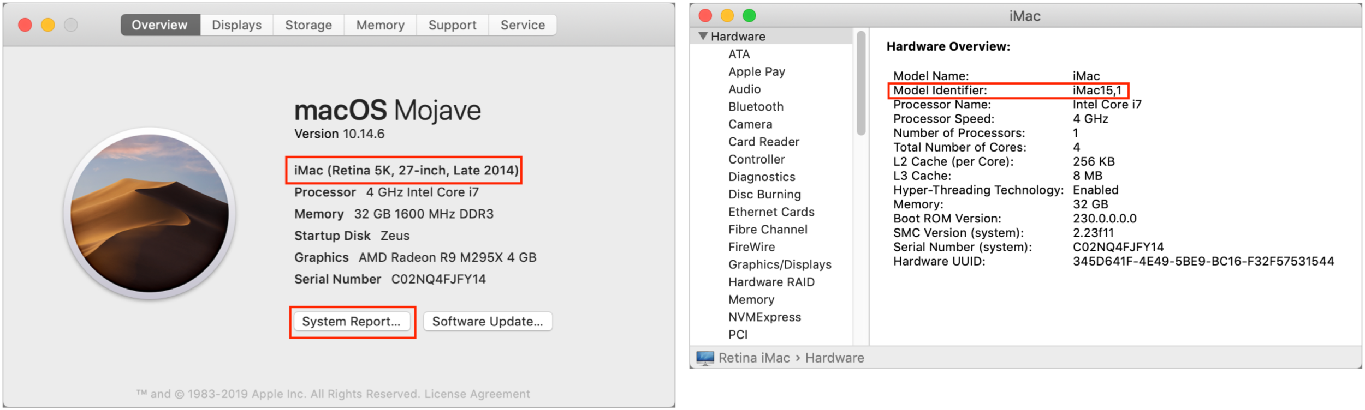
Task: Select Controller in the sidebar
Action: (756, 159)
